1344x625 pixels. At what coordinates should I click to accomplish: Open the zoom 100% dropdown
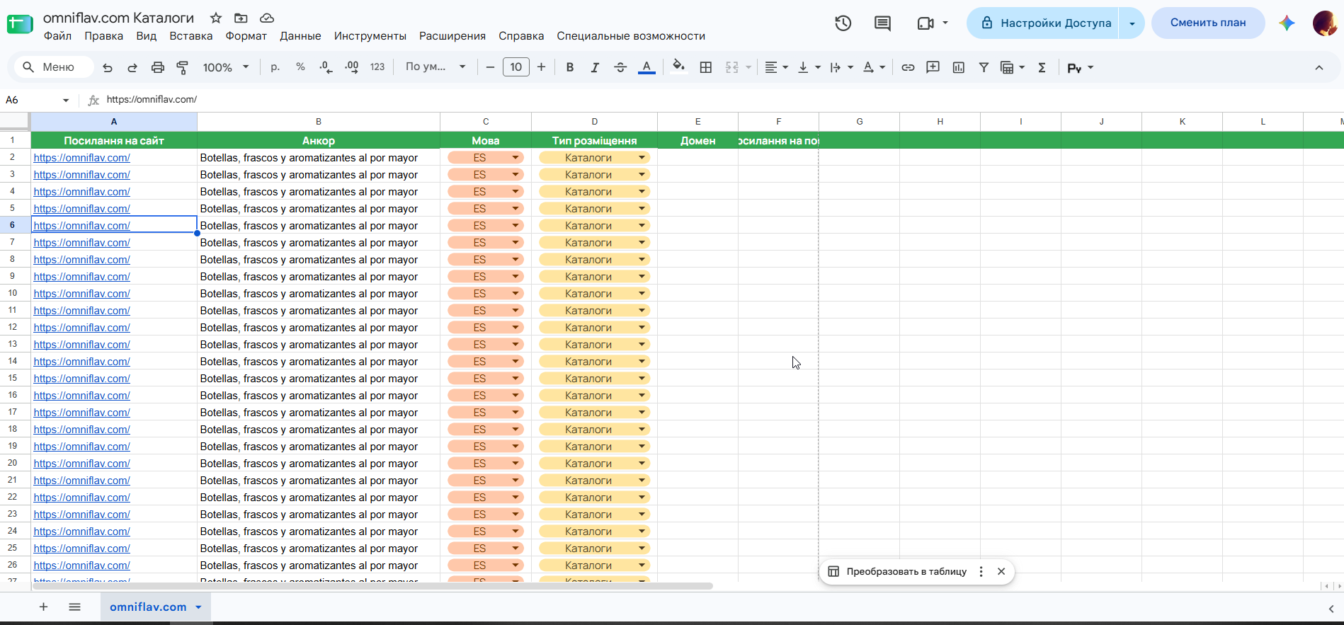click(226, 67)
